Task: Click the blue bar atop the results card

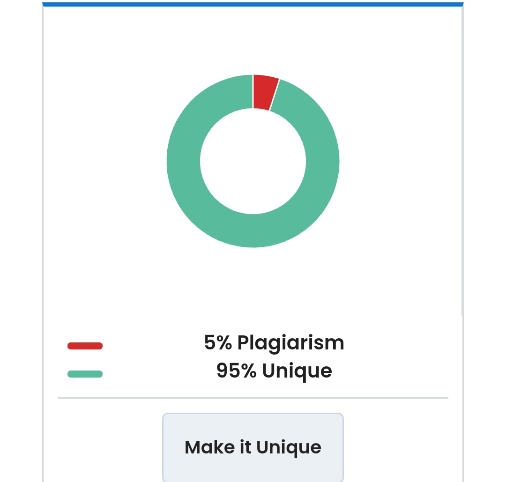Action: point(253,4)
